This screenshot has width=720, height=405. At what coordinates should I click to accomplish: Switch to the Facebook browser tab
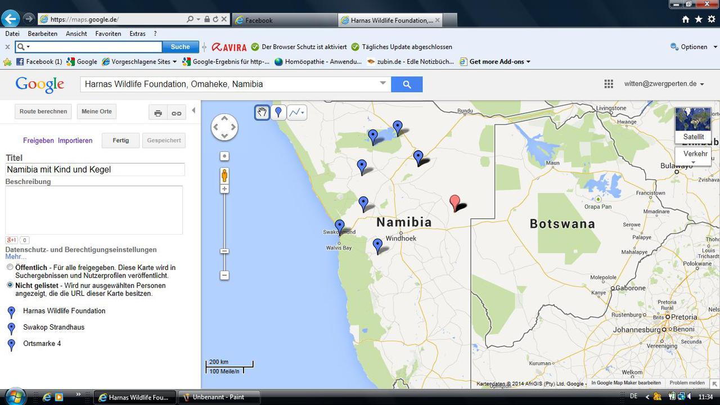click(284, 20)
